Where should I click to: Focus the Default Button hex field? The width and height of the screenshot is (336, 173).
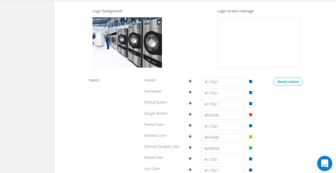pos(223,104)
